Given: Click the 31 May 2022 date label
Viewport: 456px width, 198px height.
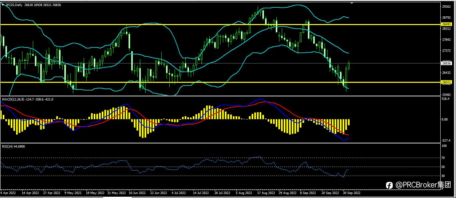Looking at the screenshot, I should pos(117,193).
